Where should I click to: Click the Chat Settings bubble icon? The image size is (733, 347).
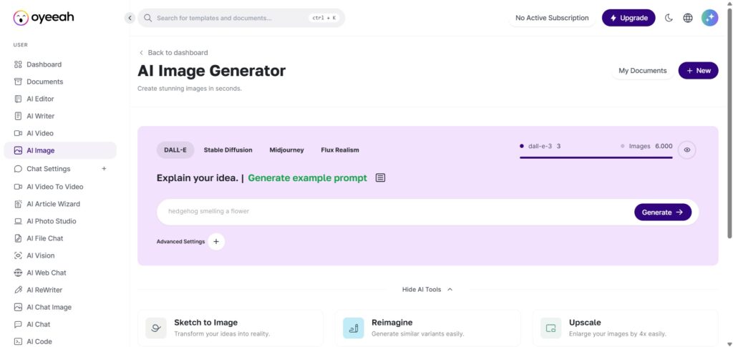click(x=18, y=169)
